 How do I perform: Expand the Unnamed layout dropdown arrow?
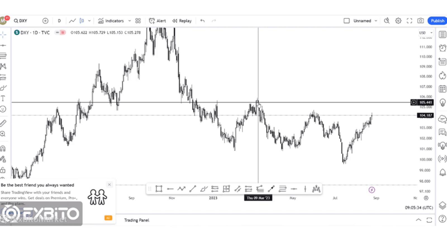376,21
